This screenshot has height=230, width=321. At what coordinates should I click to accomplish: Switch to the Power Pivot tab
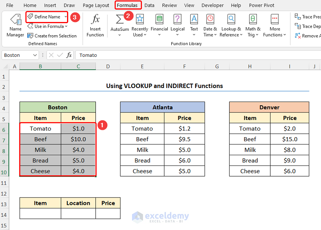click(262, 5)
